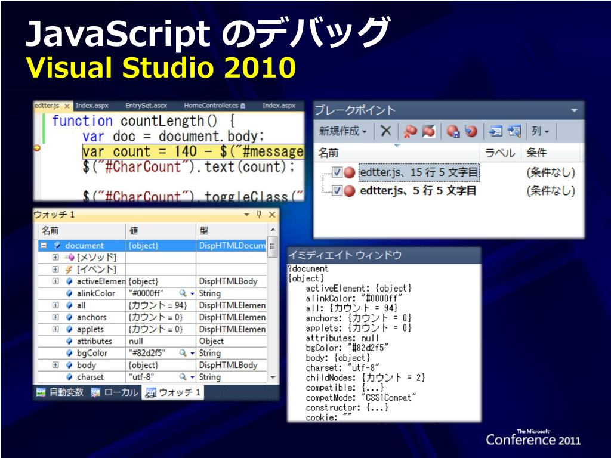Image resolution: width=611 pixels, height=458 pixels.
Task: Click the Watch scrollbar down arrow
Action: click(x=273, y=377)
